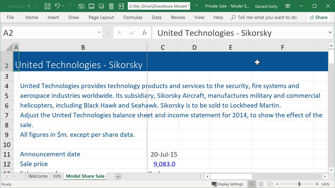Click the Select Objects pointer icon
The height and width of the screenshot is (188, 335).
(101, 6)
